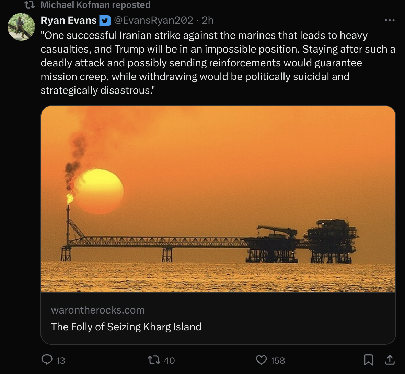The width and height of the screenshot is (405, 374).
Task: Click the Ryan Evans display name
Action: pyautogui.click(x=69, y=21)
